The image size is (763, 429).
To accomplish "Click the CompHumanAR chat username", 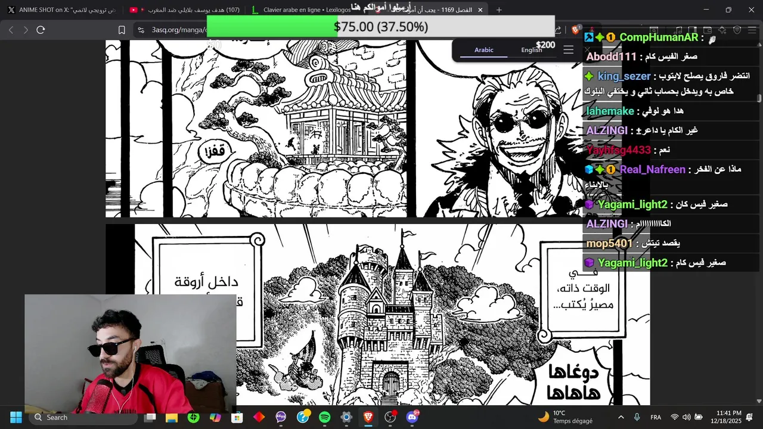I will tap(659, 38).
